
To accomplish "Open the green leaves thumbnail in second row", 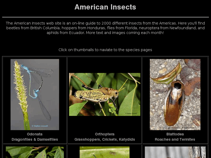I will (35, 152).
